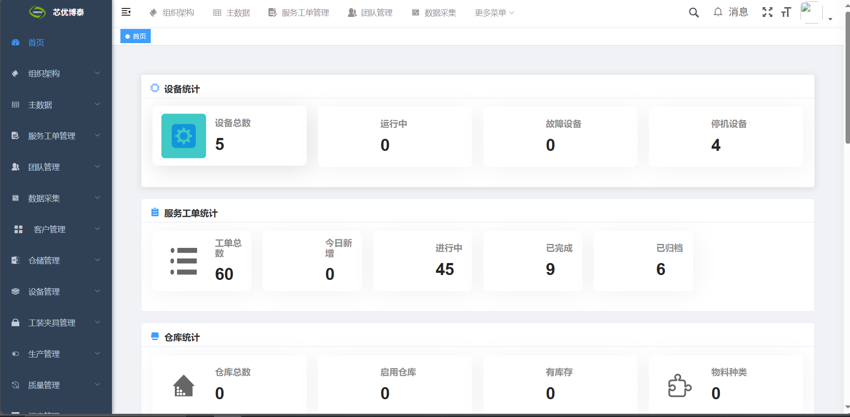
Task: Click the warehouse house icon
Action: coord(184,385)
